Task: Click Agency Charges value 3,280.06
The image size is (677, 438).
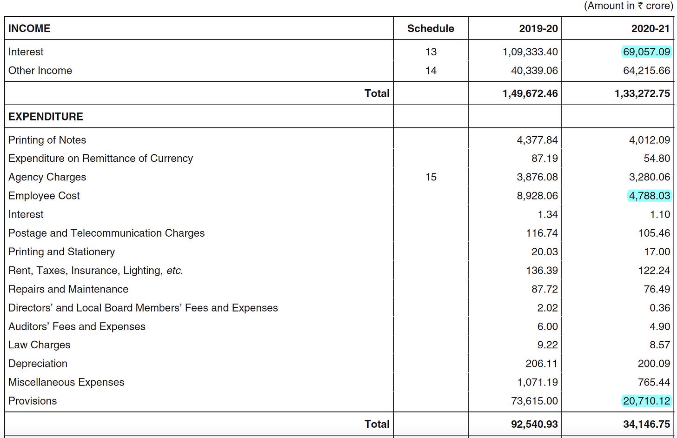Action: 650,177
